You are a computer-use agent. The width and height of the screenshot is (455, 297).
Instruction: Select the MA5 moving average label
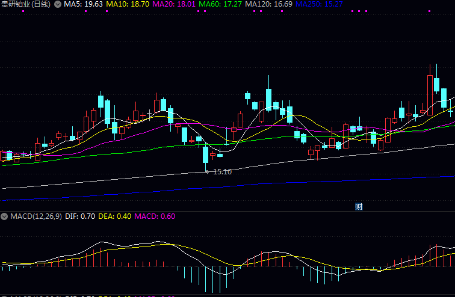83,4
